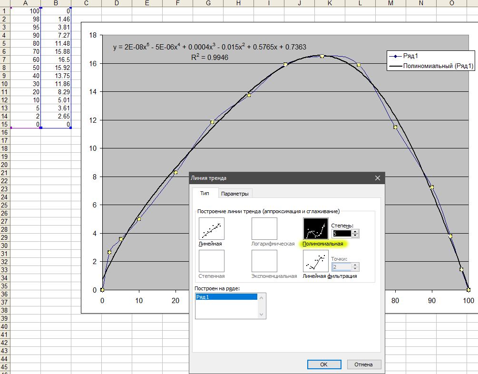
Task: Select the Логарифмическая trendline thumbnail
Action: click(264, 228)
